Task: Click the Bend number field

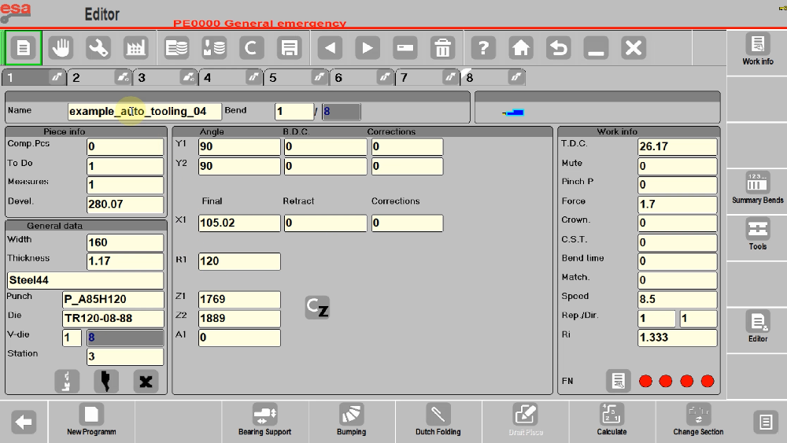Action: [x=294, y=112]
